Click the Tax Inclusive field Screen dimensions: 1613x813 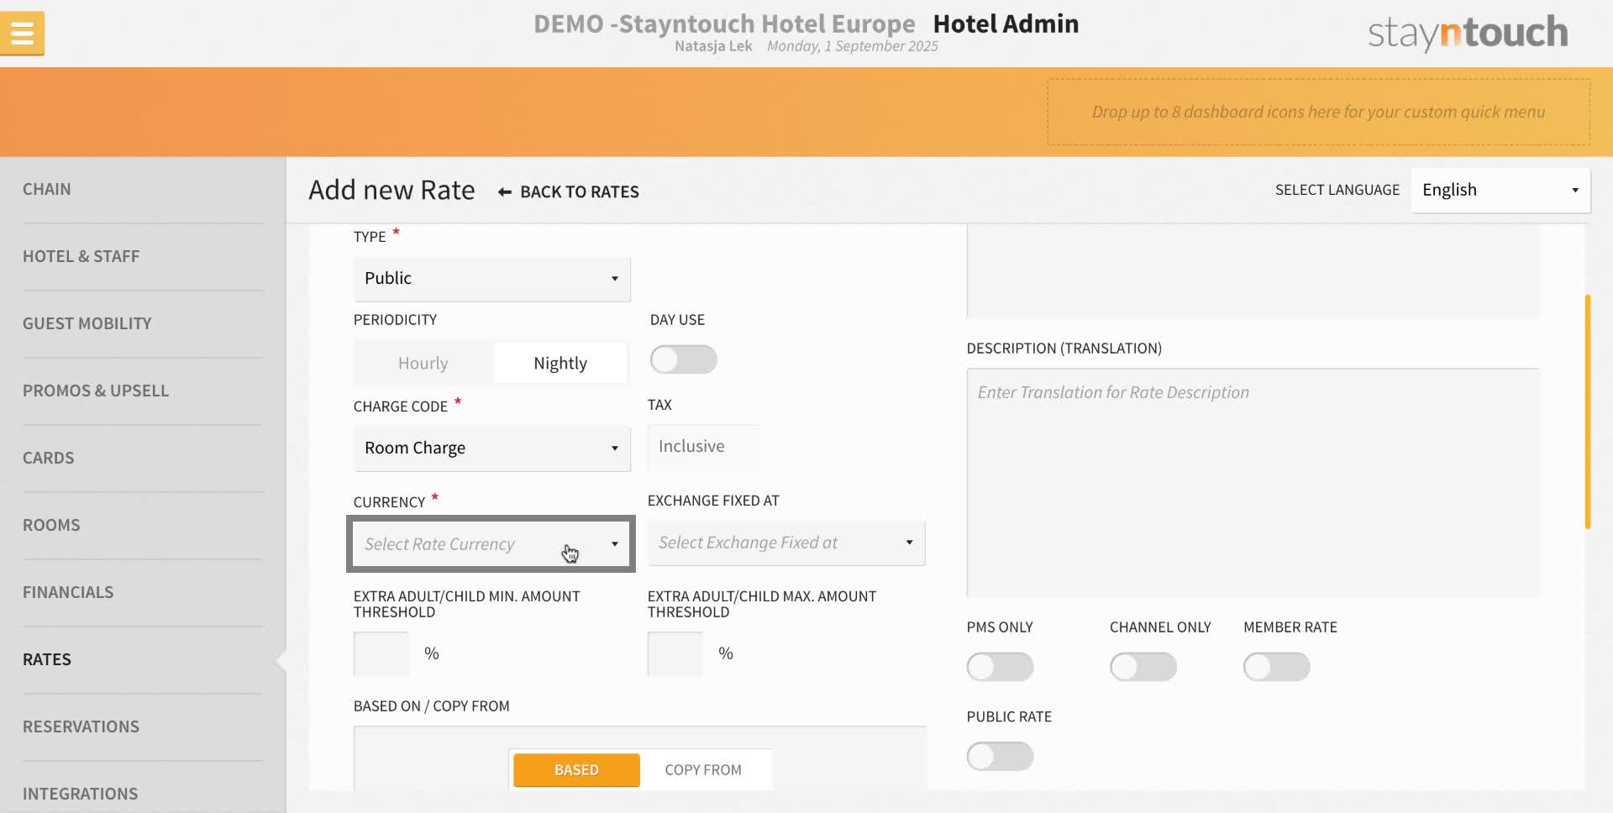pyautogui.click(x=702, y=447)
